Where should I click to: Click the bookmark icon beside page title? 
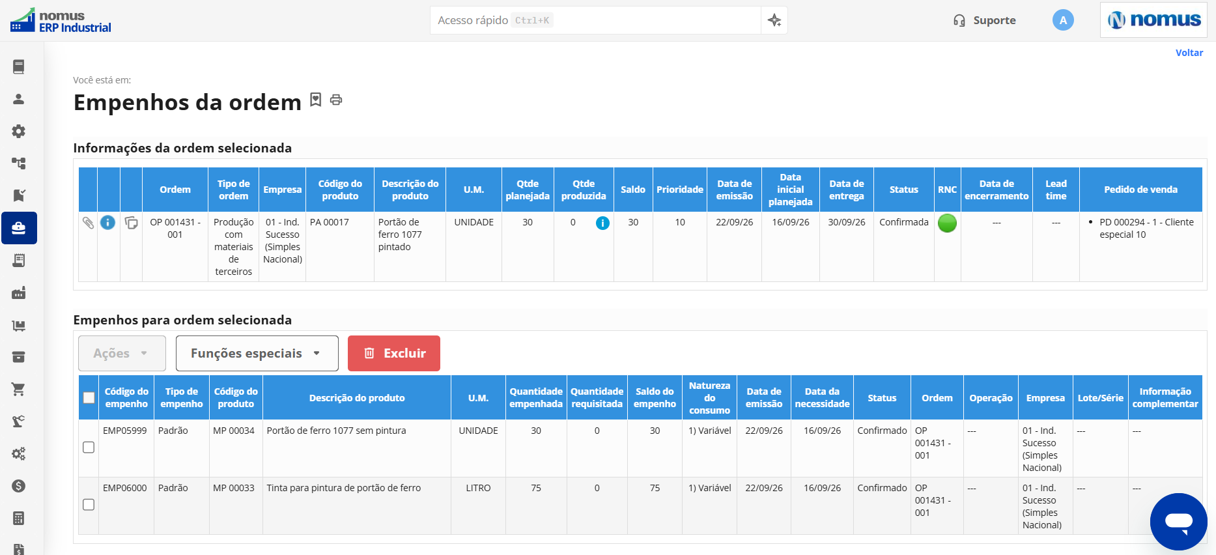[x=316, y=100]
